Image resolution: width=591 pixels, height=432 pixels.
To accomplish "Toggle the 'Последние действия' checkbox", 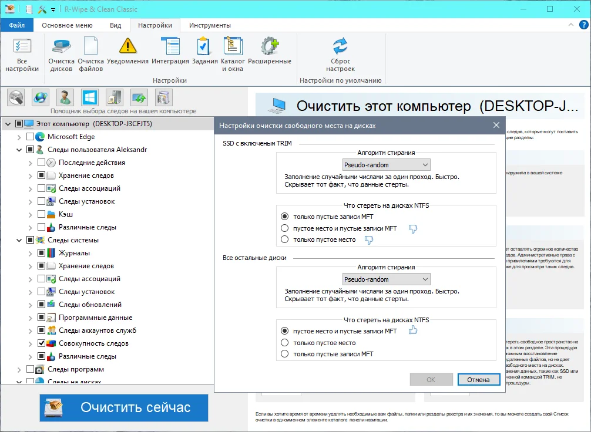I will (42, 163).
